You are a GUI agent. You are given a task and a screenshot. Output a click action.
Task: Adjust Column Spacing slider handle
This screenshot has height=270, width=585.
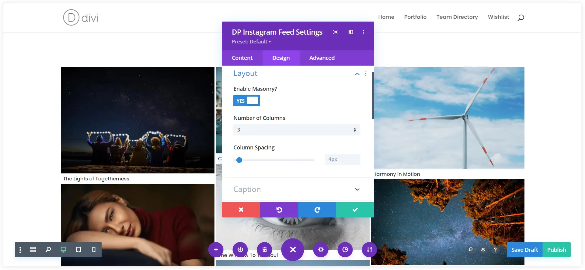(239, 160)
